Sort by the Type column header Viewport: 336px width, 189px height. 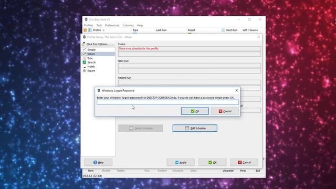[135, 30]
